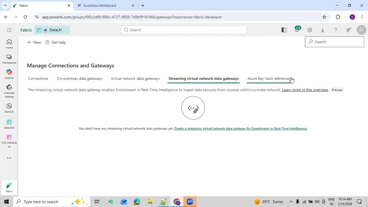Close the Fabric browser tab
Image resolution: width=368 pixels, height=207 pixels.
(x=69, y=5)
